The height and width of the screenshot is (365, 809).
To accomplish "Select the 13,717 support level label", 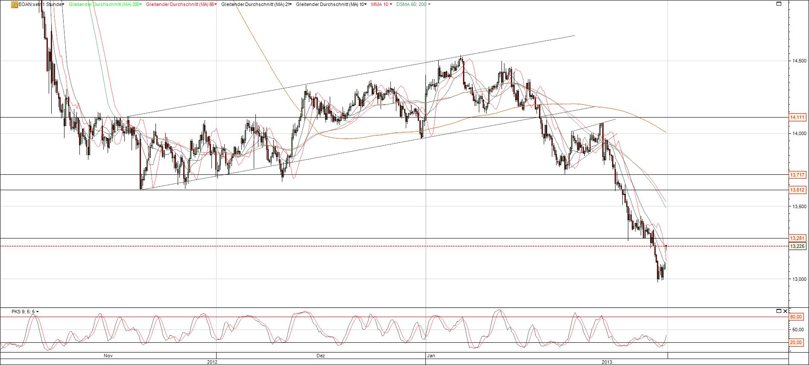I will click(x=797, y=175).
